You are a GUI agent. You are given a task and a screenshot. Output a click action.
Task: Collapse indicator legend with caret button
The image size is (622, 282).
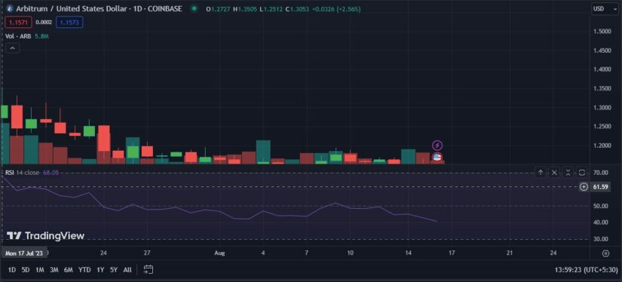(12, 48)
